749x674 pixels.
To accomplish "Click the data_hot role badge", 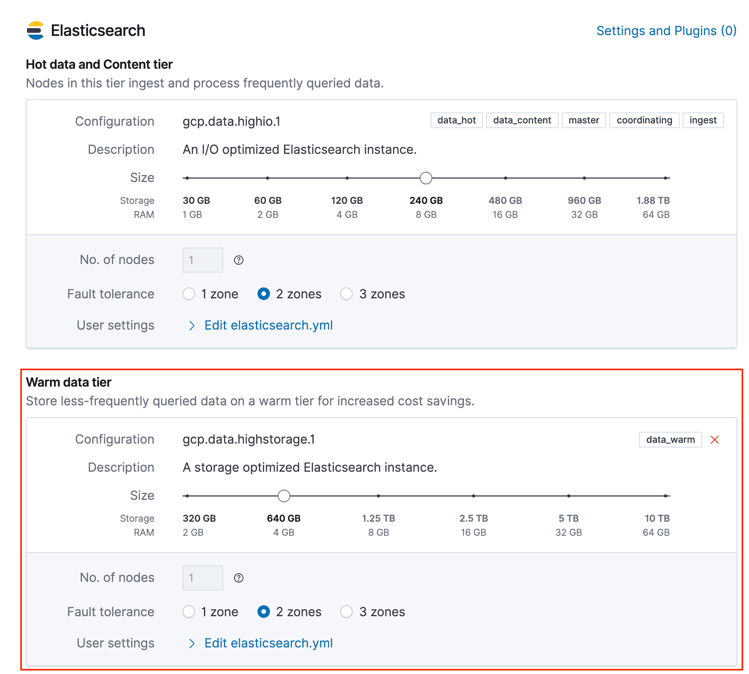I will coord(456,120).
